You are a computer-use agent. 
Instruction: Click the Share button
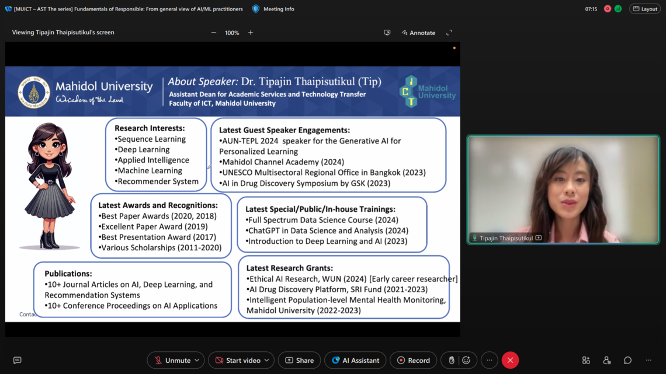point(299,360)
